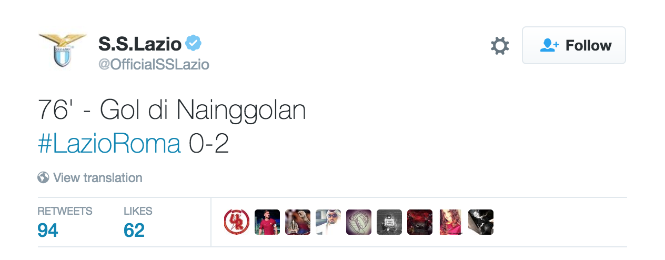This screenshot has height=260, width=665.
Task: Open the long-haired woman avatar
Action: point(450,222)
